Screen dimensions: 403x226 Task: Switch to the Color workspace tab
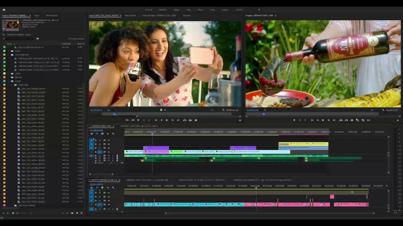[x=188, y=10]
